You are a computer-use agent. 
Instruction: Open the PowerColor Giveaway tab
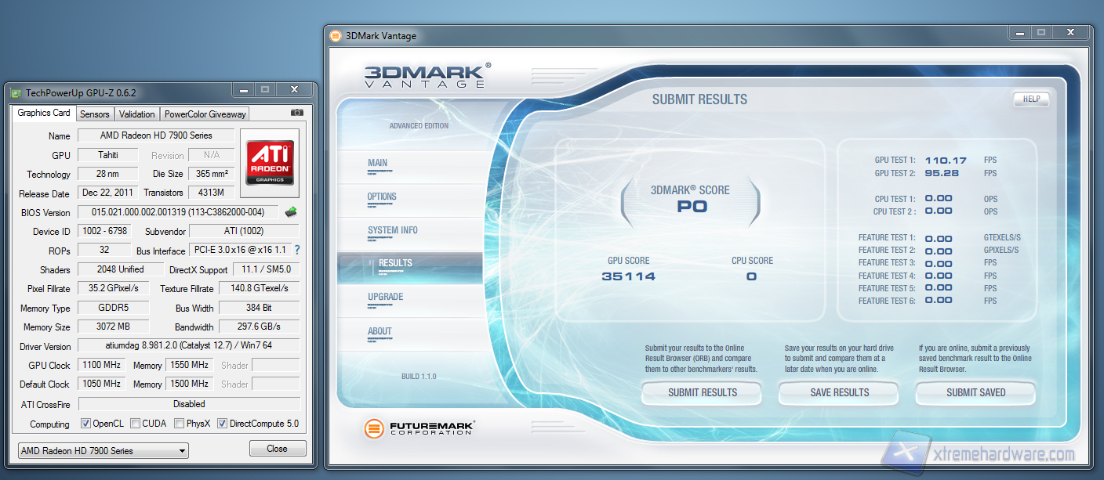tap(205, 114)
